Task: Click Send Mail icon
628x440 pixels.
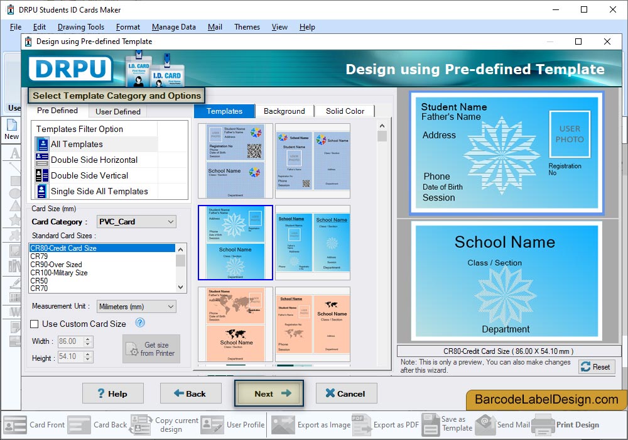Action: [485, 425]
